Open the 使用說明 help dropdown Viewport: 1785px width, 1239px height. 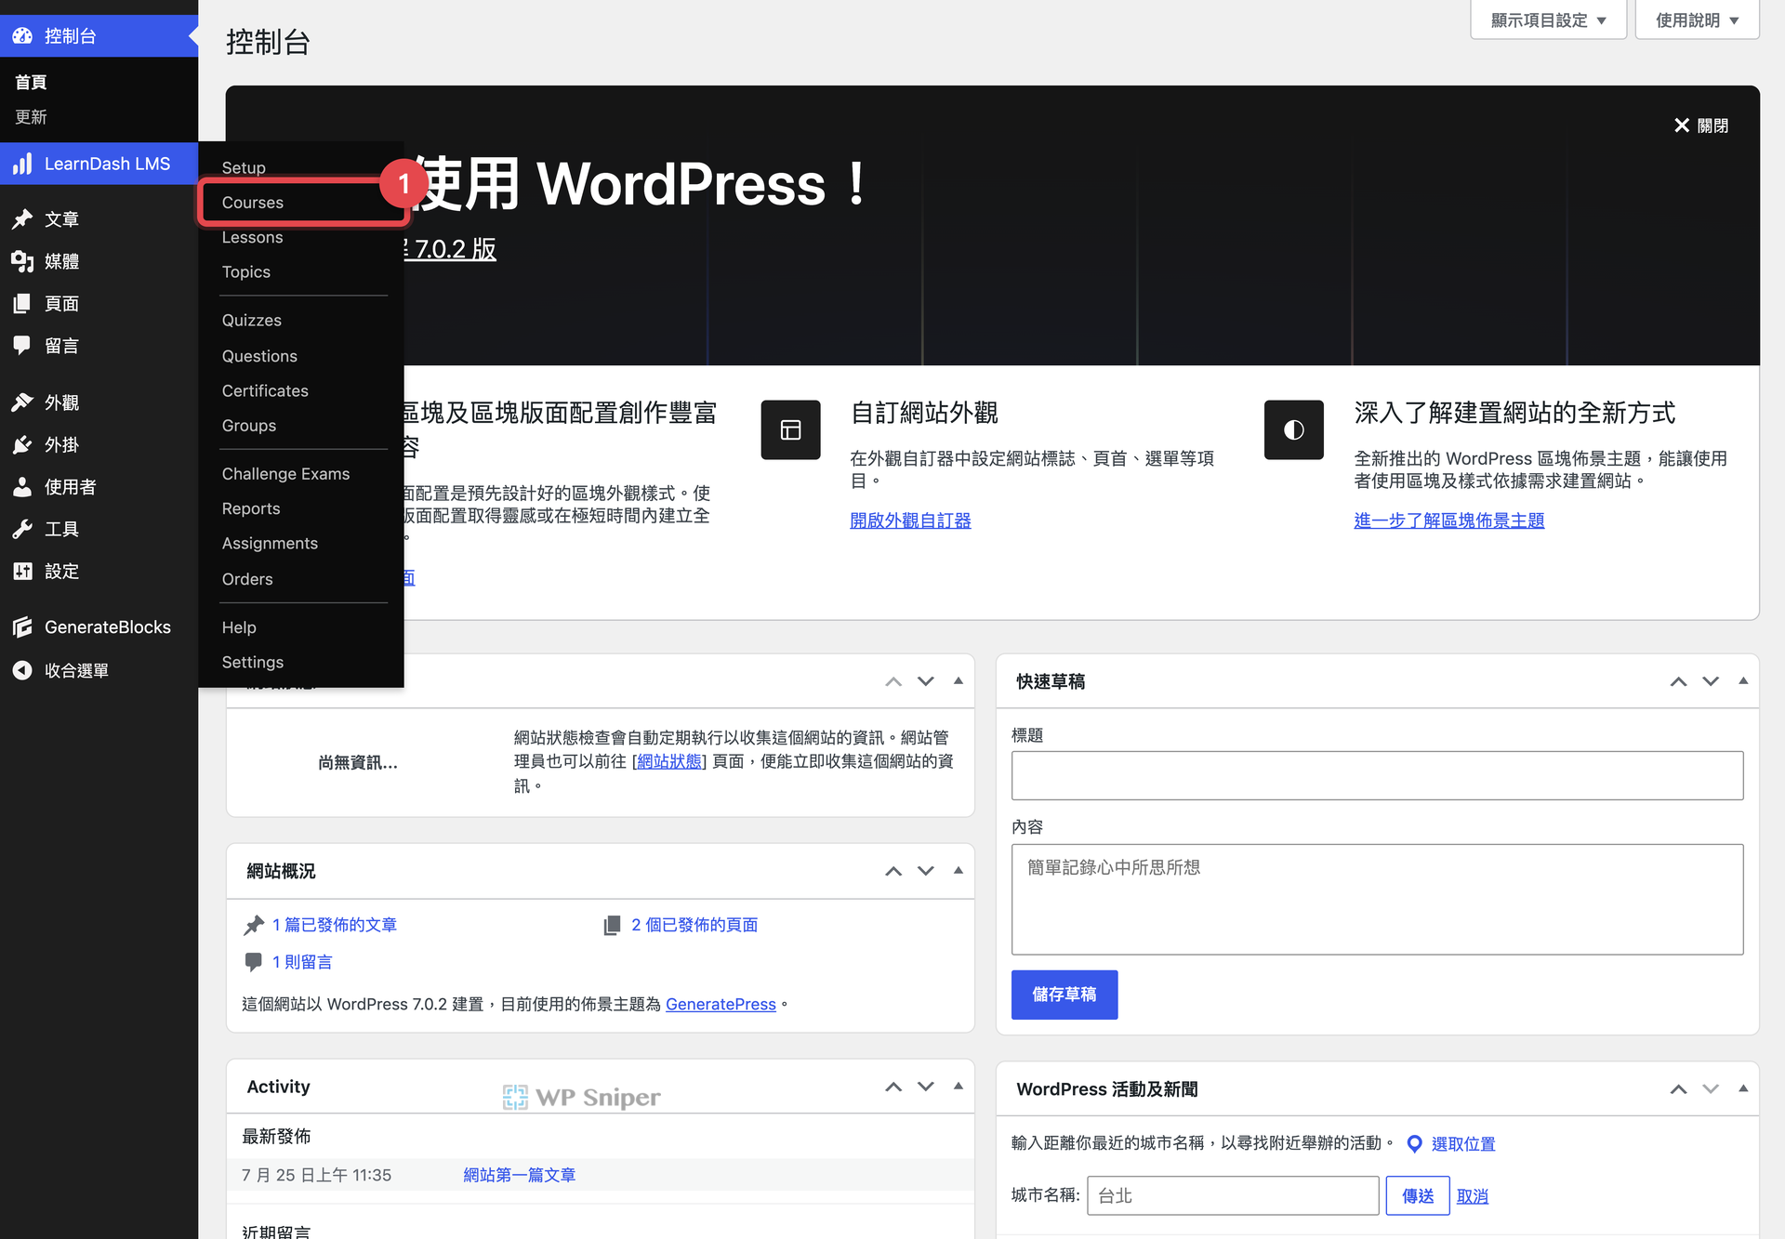pos(1697,20)
